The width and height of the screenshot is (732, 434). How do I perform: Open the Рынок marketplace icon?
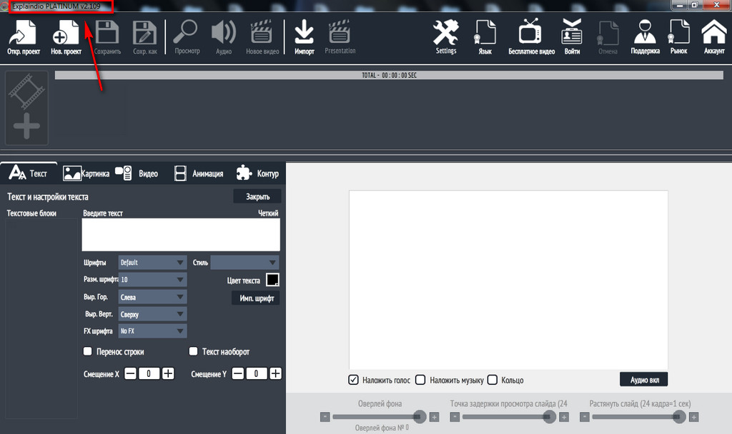(x=678, y=36)
